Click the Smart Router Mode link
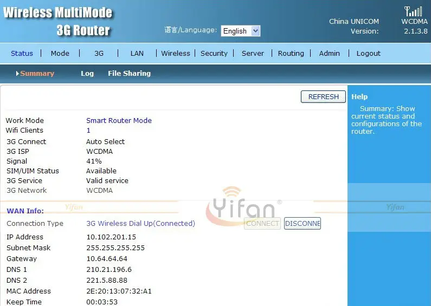The height and width of the screenshot is (306, 431). point(119,120)
